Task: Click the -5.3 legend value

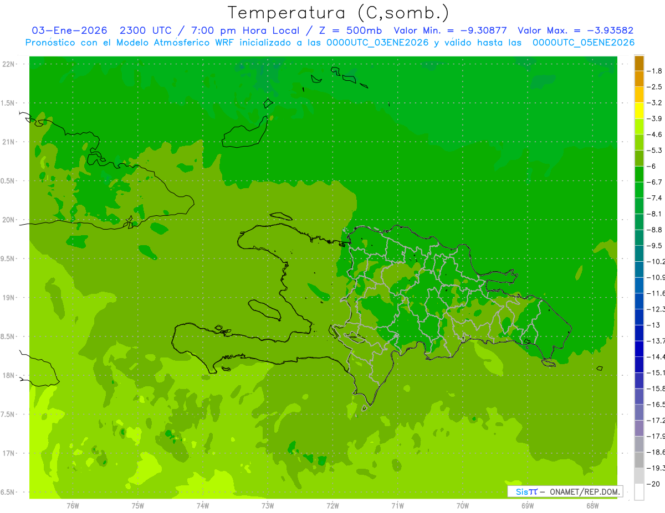Action: 654,151
